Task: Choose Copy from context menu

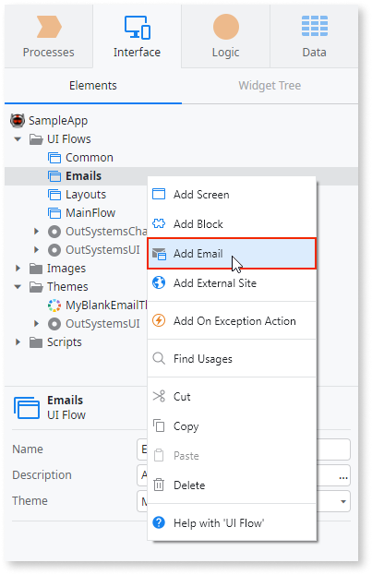Action: 232,426
